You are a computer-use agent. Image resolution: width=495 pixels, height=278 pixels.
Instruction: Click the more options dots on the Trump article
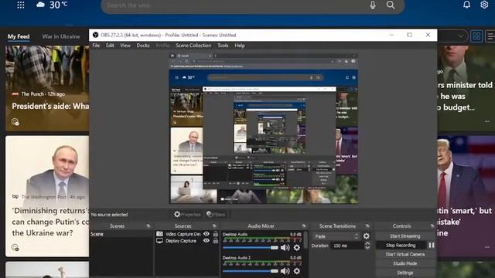coord(487,247)
